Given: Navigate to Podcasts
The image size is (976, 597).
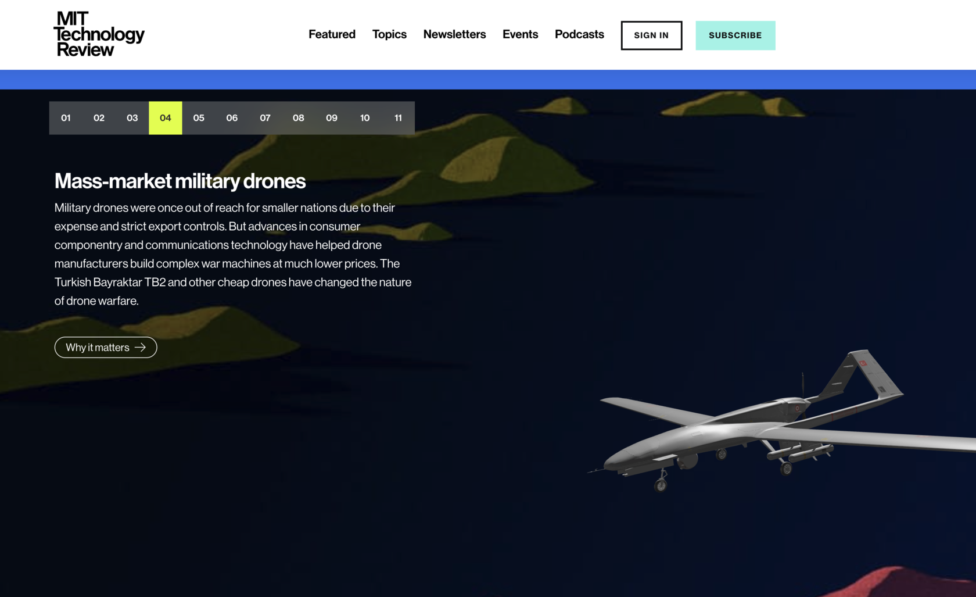Looking at the screenshot, I should [579, 34].
